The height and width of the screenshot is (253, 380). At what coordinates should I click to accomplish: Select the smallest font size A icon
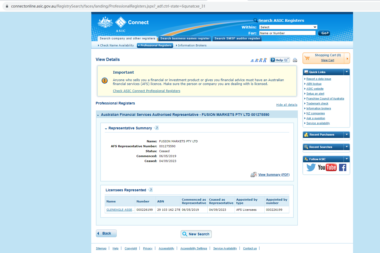[x=252, y=61]
